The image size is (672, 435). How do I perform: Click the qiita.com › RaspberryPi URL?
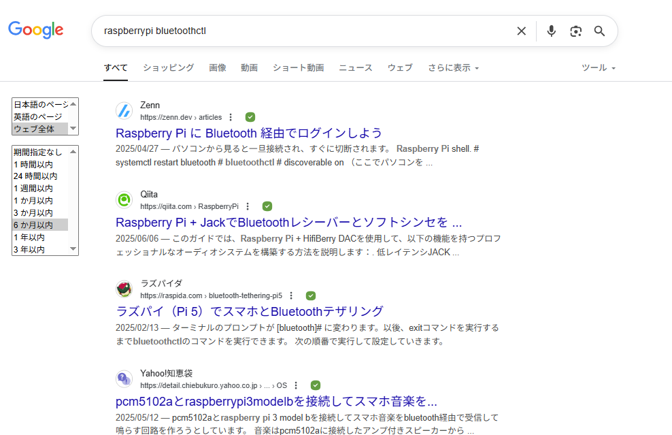pos(190,206)
